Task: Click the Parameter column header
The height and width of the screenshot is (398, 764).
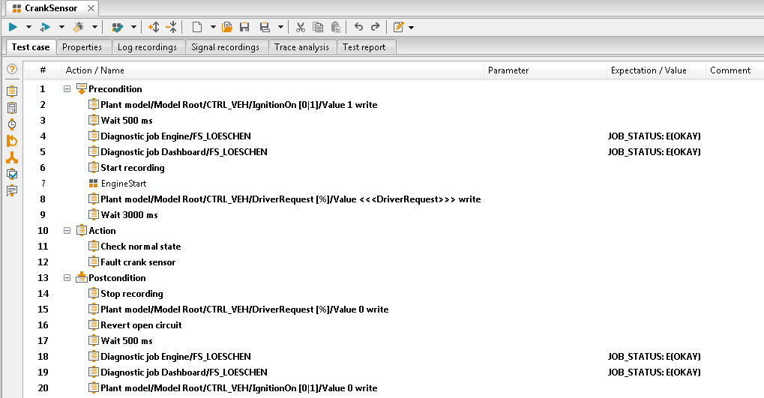Action: 545,70
